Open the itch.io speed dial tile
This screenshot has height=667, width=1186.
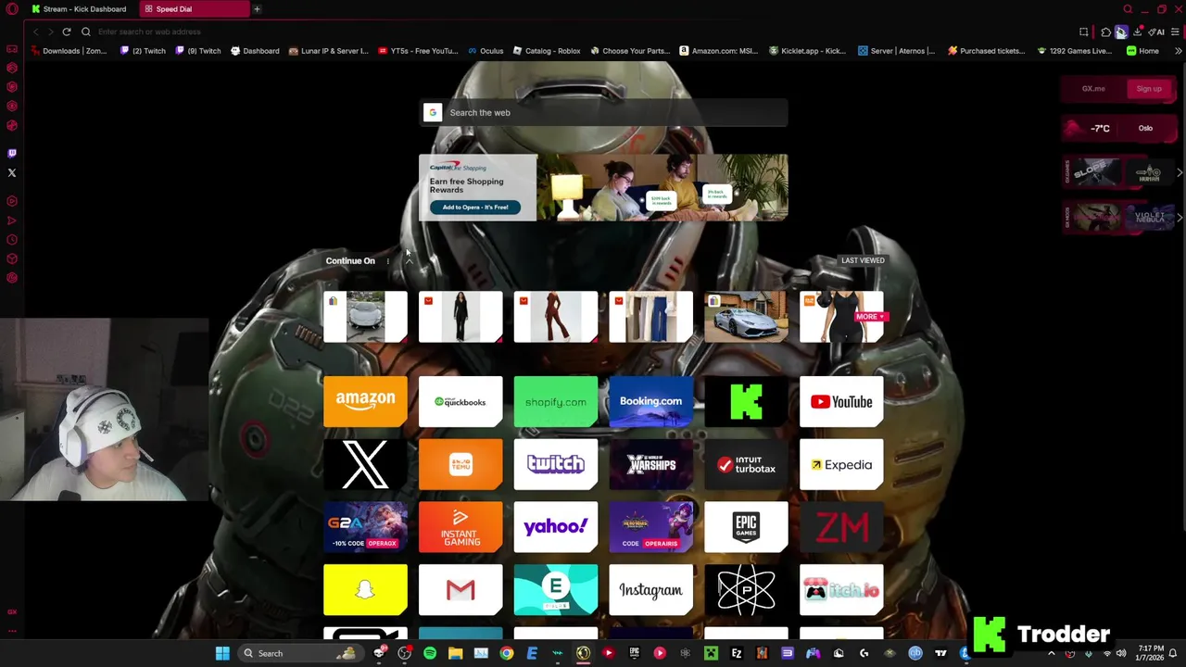click(841, 590)
